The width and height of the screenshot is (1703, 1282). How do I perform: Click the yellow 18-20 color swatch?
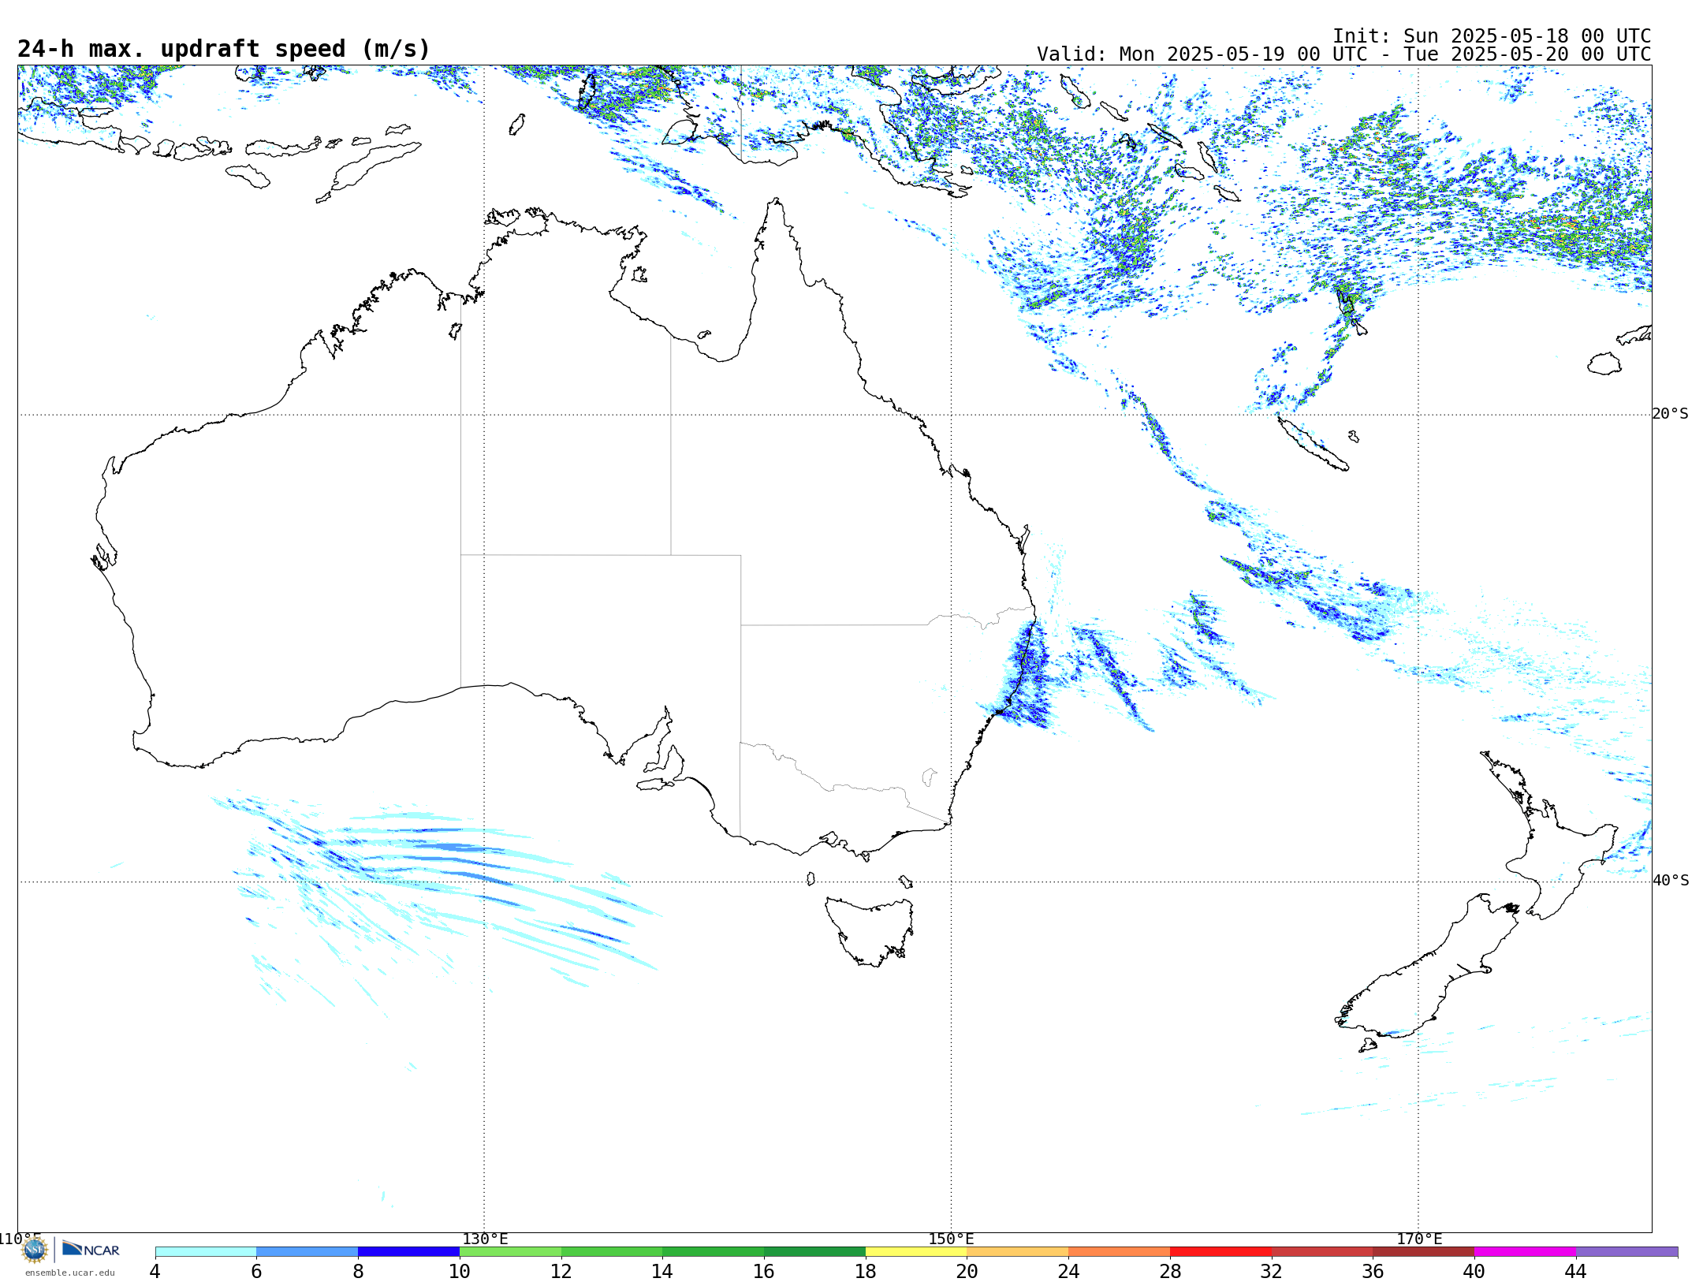tap(916, 1252)
